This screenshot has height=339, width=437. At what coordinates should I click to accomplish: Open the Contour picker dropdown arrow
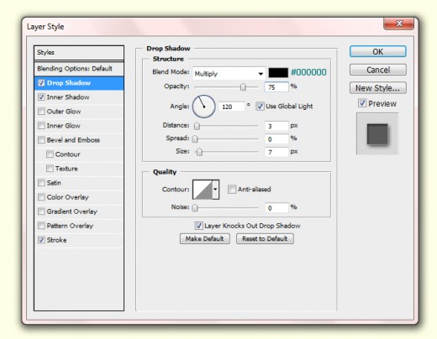(x=215, y=190)
